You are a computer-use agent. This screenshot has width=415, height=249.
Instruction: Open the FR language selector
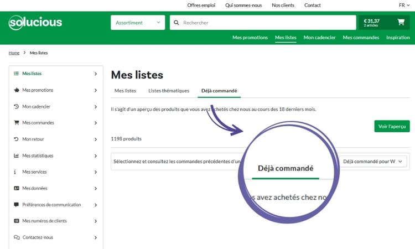404,5
